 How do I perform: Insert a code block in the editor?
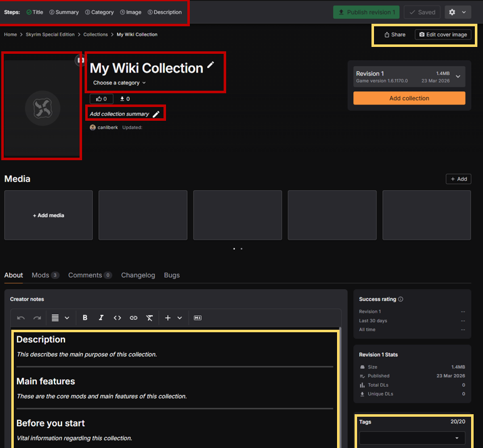click(x=117, y=318)
